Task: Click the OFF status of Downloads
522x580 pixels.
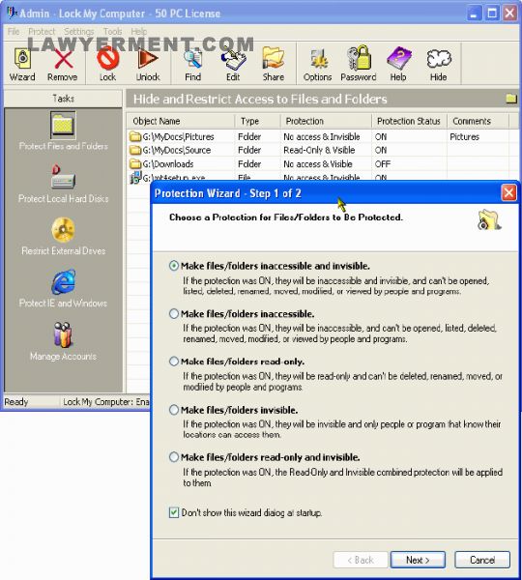Action: pos(383,163)
